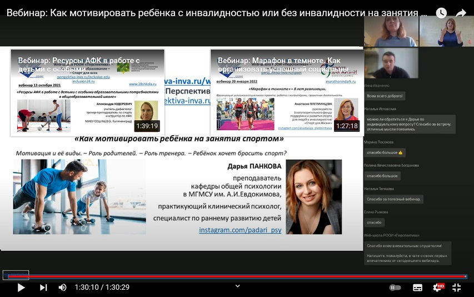Exit full screen mode

click(x=457, y=288)
